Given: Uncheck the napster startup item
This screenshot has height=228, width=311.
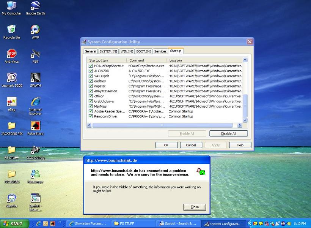Looking at the screenshot, I should (x=91, y=86).
